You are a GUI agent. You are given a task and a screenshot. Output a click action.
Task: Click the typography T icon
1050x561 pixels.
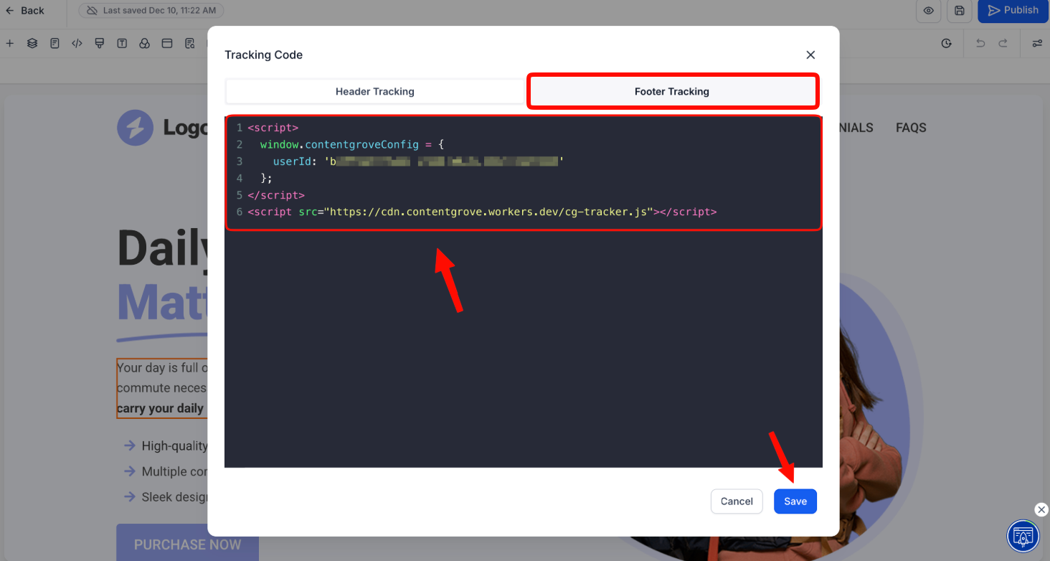122,44
